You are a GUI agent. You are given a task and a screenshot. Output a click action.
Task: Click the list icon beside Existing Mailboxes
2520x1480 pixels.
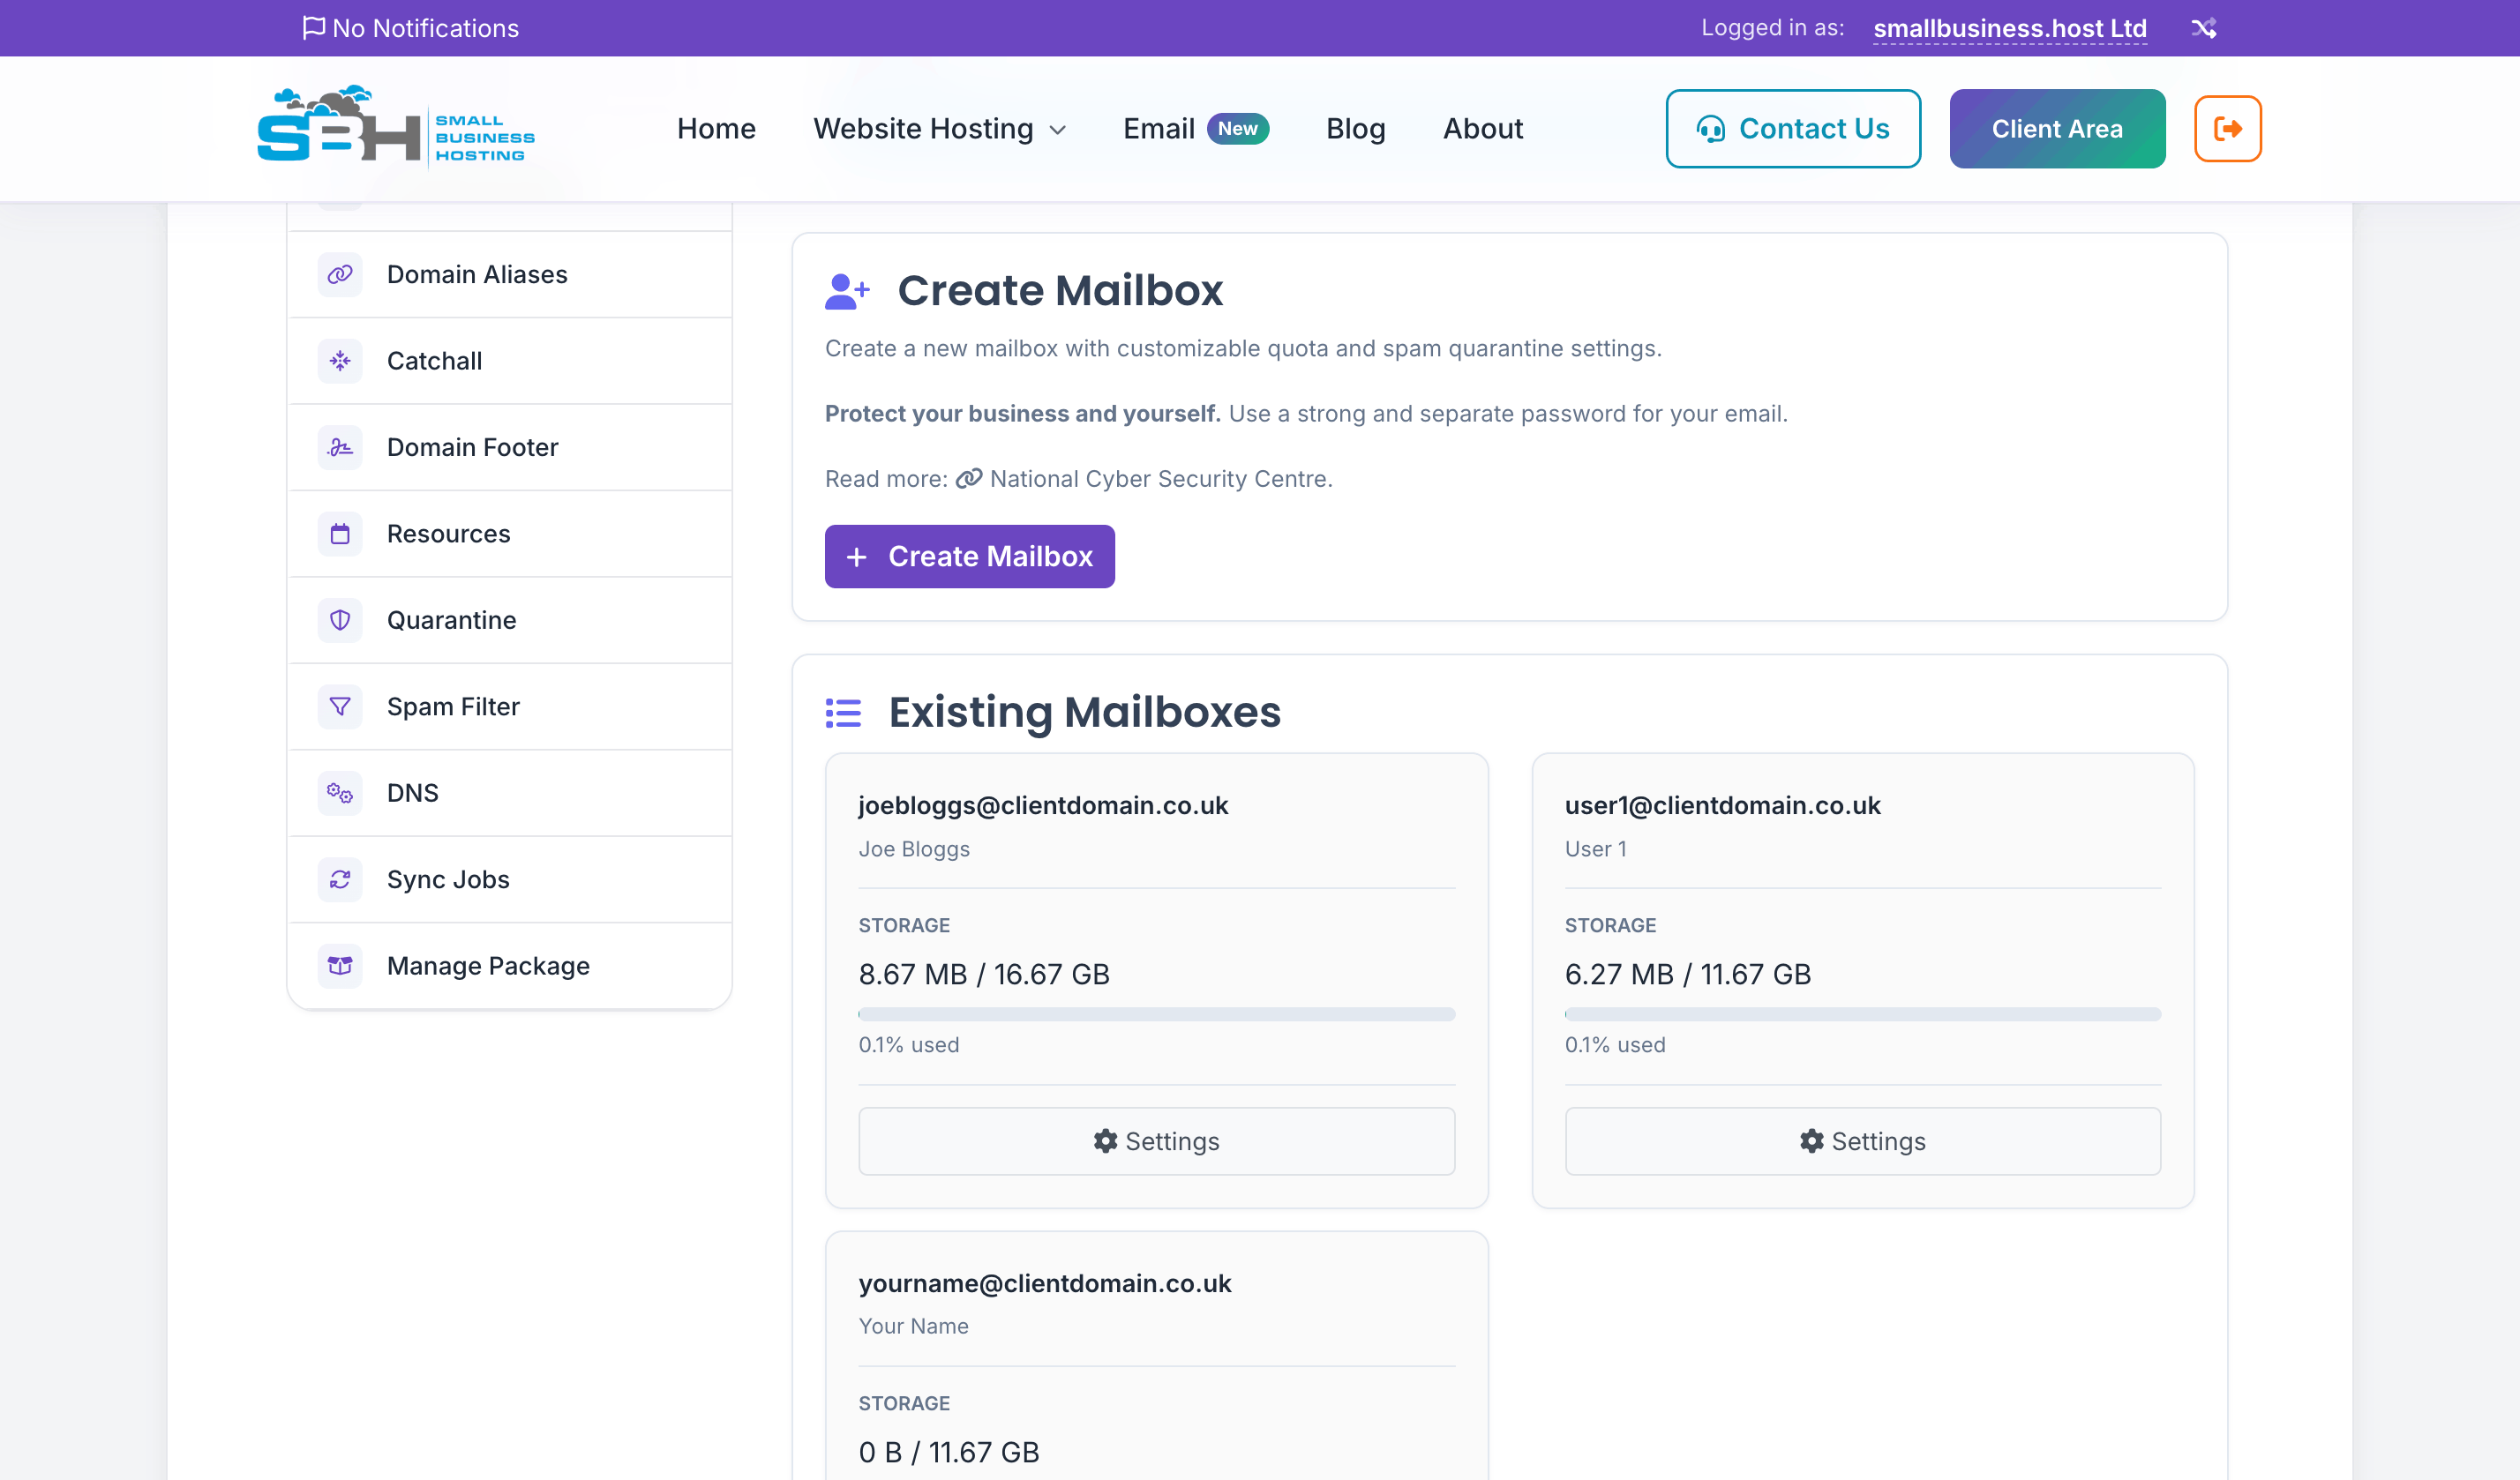843,713
